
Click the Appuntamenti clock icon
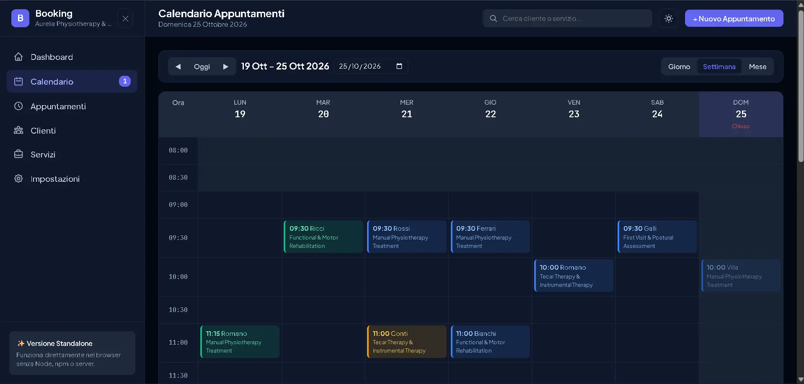pos(18,106)
